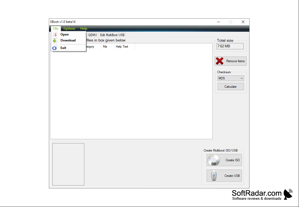Click the Open menu item icon
Screen dimensions: 299x207
click(55, 34)
